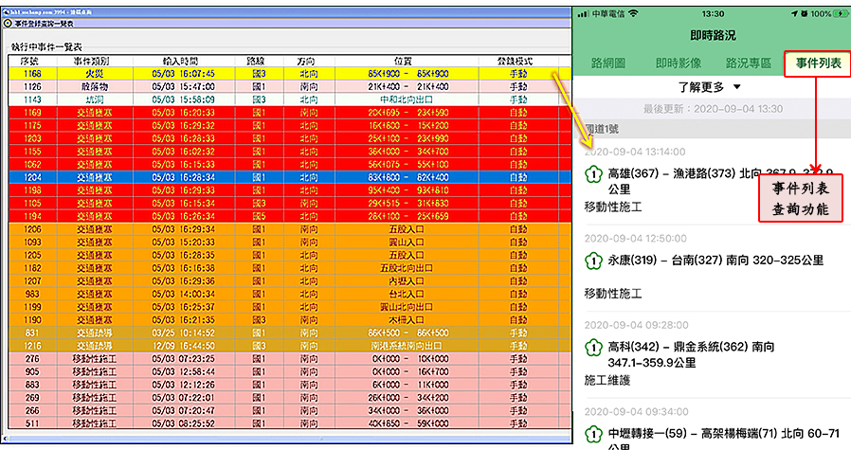
Task: Click the 輸入時間 column header
Action: coord(184,61)
